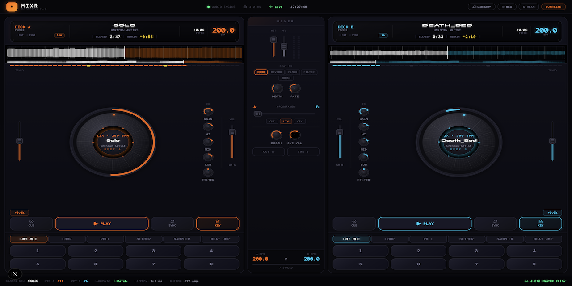Toggle Deck A KEY lock
This screenshot has width=572, height=286.
pyautogui.click(x=218, y=223)
